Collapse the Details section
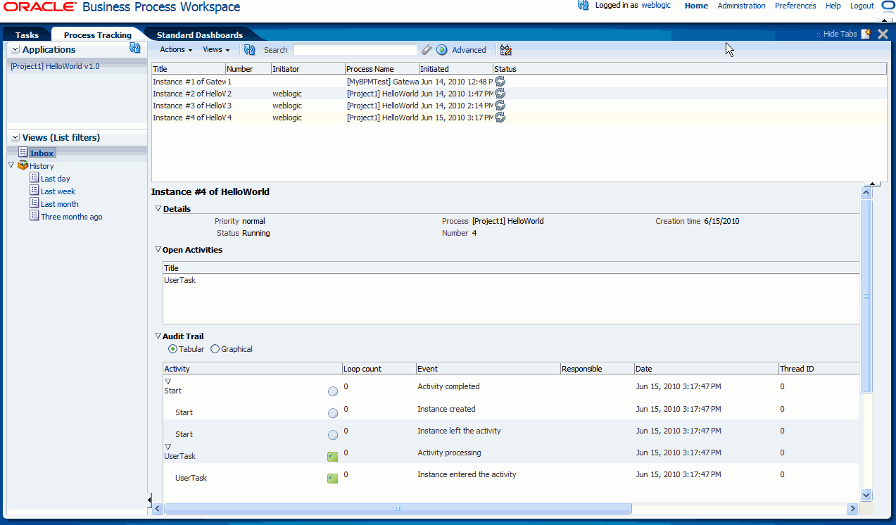Image resolution: width=896 pixels, height=525 pixels. pyautogui.click(x=158, y=208)
